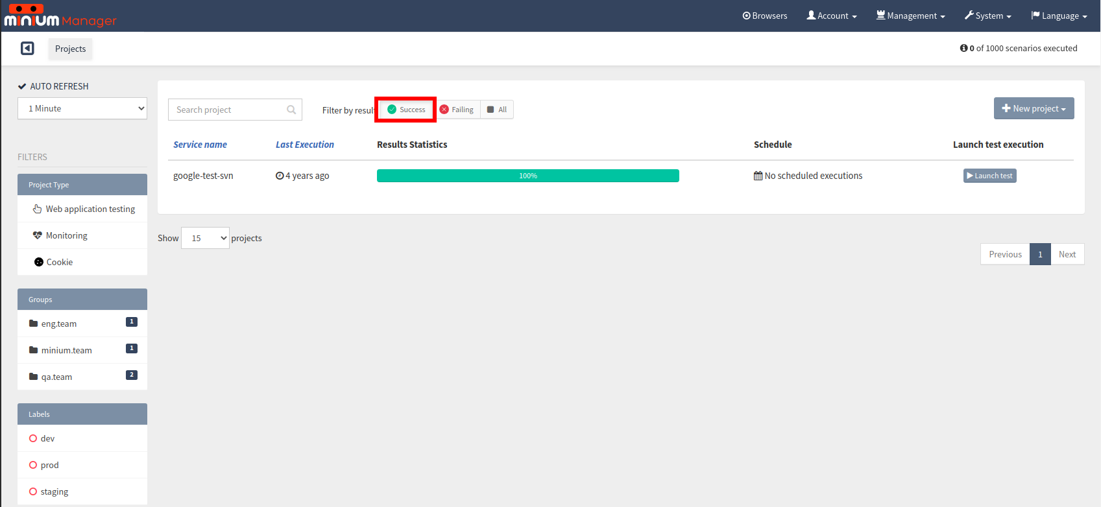Sort by Service name column
1101x507 pixels.
point(200,145)
